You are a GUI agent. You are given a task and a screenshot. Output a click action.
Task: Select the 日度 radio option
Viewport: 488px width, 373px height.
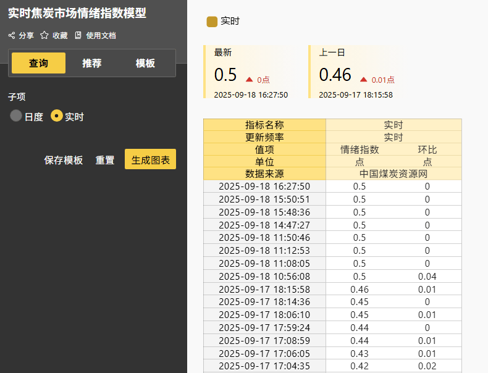coord(16,116)
